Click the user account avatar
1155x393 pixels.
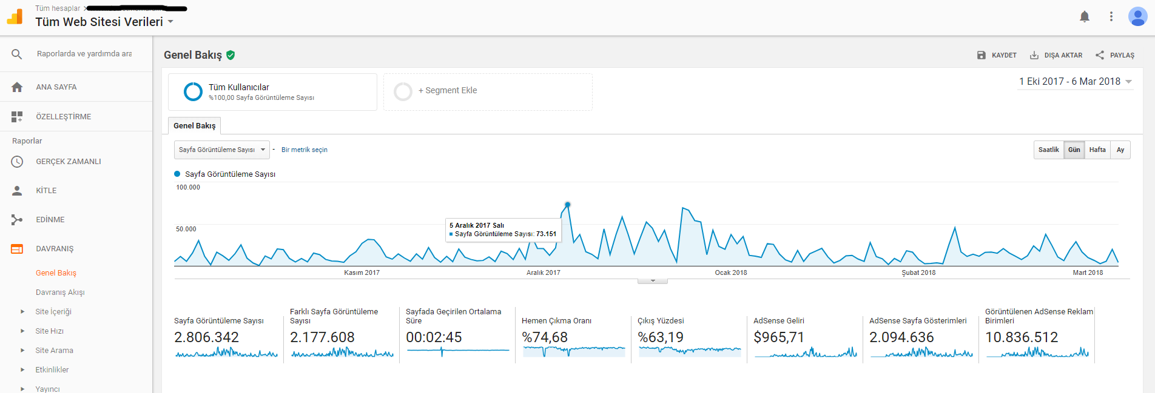click(1137, 16)
